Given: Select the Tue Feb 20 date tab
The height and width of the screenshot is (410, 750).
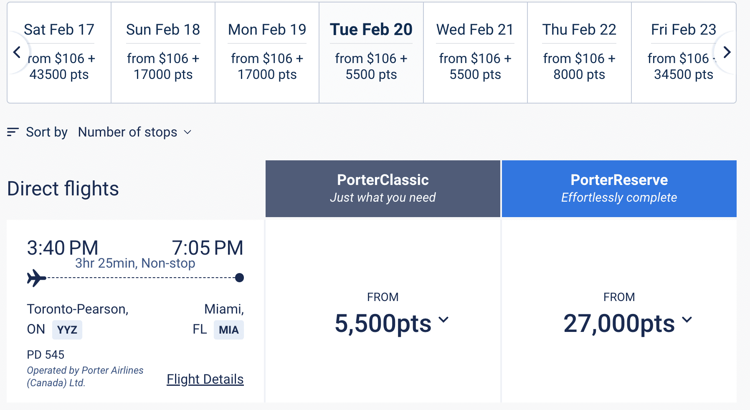Looking at the screenshot, I should 371,53.
